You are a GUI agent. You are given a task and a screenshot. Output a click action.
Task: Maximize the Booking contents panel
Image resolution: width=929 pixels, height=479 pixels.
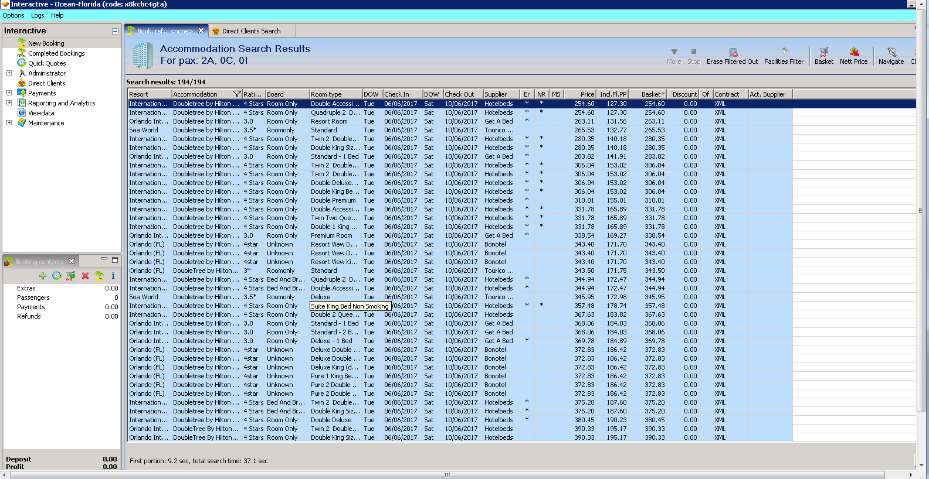tap(115, 260)
